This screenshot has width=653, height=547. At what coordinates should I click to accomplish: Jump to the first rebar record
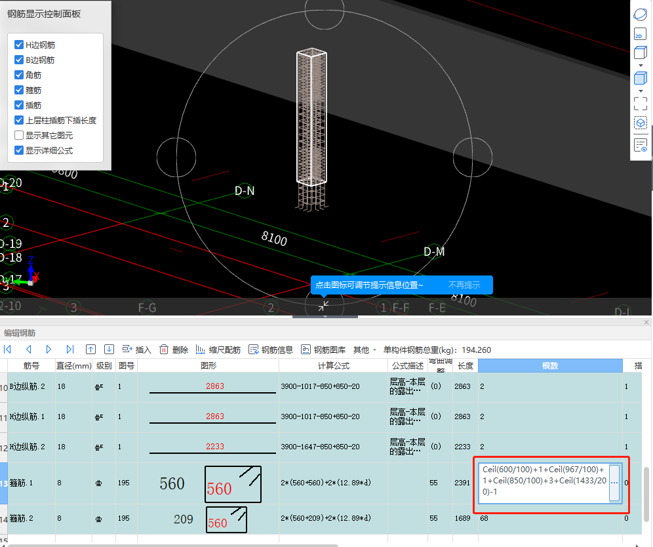point(7,350)
